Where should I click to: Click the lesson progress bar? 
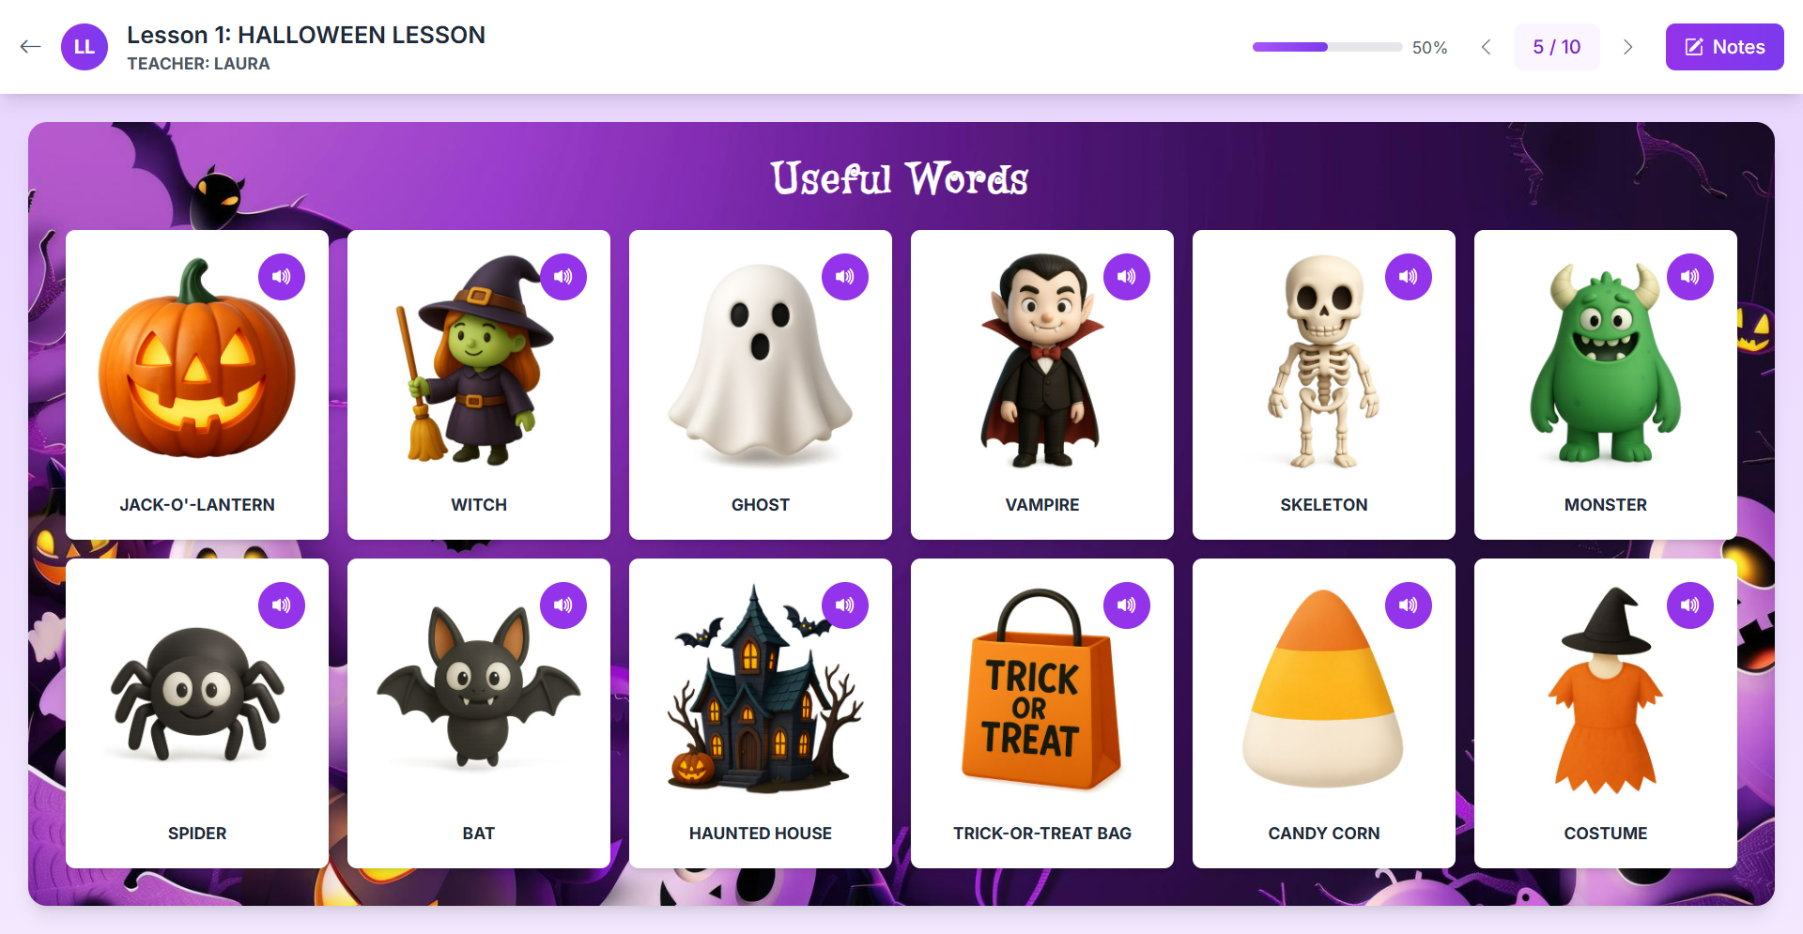pyautogui.click(x=1328, y=47)
